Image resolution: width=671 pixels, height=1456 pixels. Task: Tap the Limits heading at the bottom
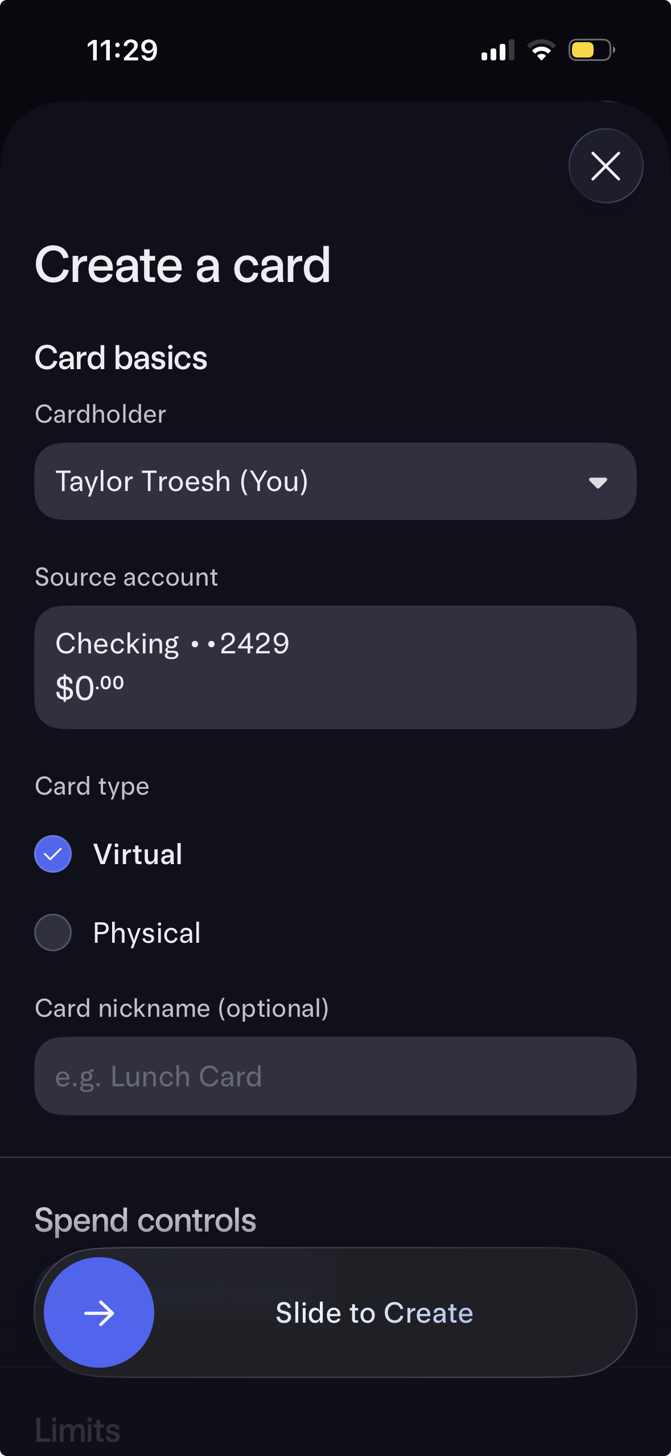(x=77, y=1430)
